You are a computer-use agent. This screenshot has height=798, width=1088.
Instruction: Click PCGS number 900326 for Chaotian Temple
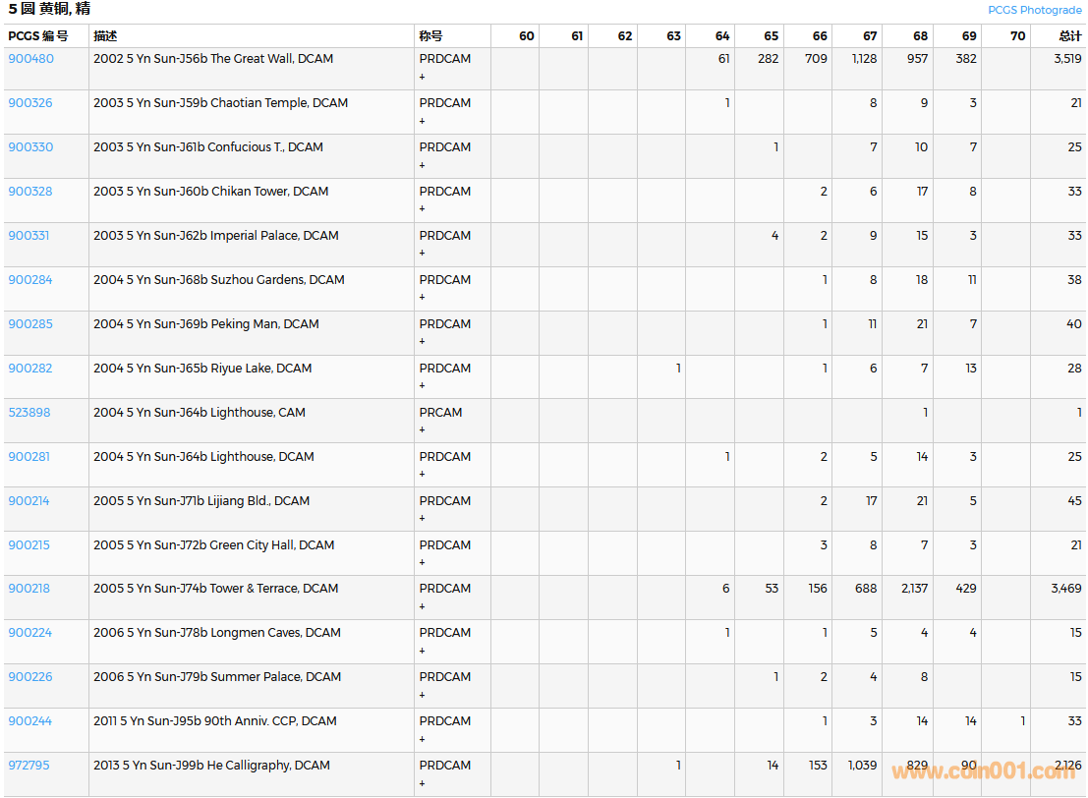coord(30,103)
